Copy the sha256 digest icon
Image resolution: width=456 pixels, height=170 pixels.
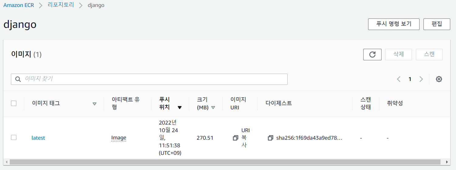click(271, 138)
